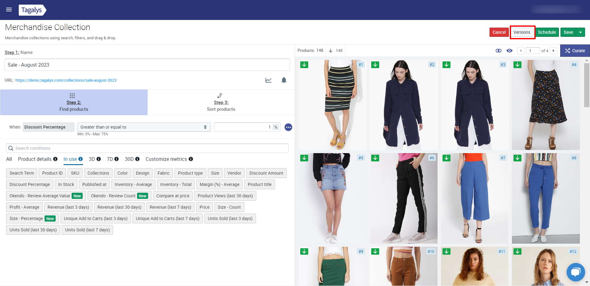The height and width of the screenshot is (286, 590).
Task: Click the search conditions magnifier icon
Action: tap(11, 148)
